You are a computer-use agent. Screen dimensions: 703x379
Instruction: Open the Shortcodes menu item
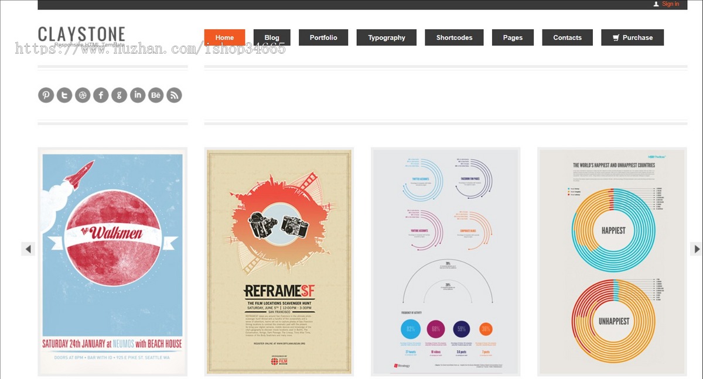[454, 37]
